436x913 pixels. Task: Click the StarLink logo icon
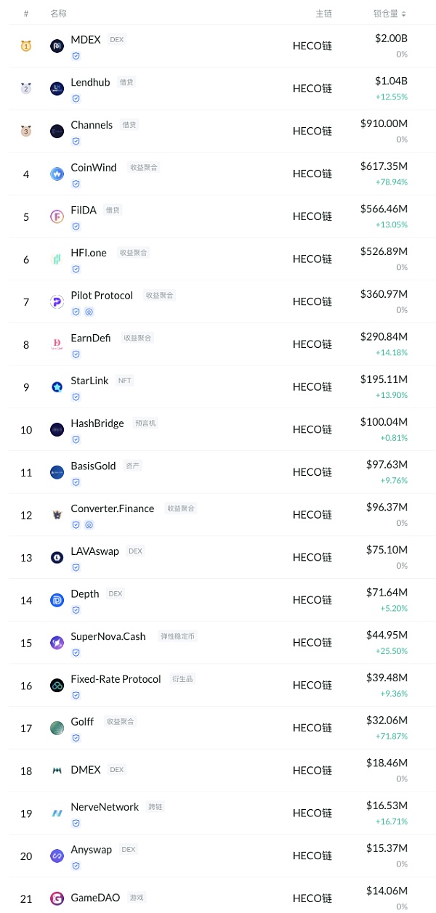(x=57, y=387)
